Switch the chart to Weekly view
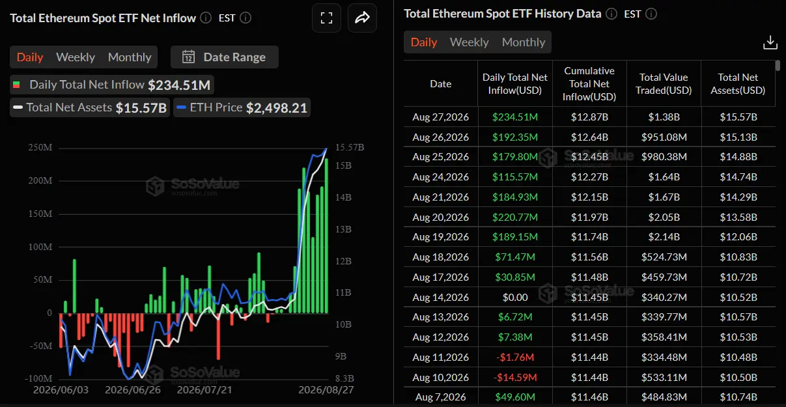The height and width of the screenshot is (407, 786). point(76,57)
